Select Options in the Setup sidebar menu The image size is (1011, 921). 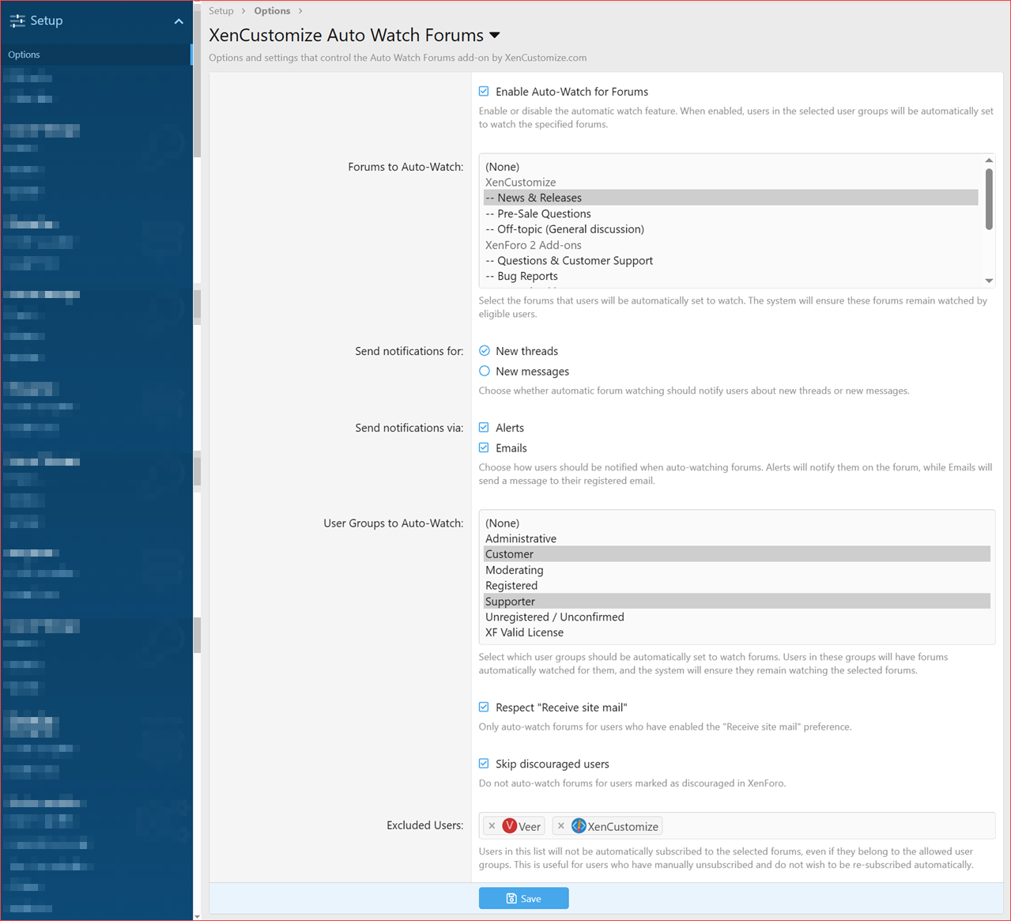(24, 54)
